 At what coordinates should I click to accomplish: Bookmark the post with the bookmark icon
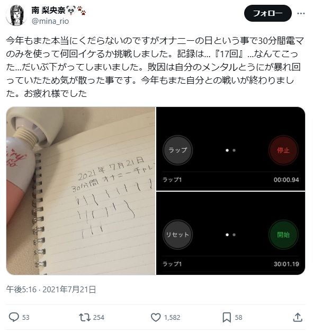227,317
